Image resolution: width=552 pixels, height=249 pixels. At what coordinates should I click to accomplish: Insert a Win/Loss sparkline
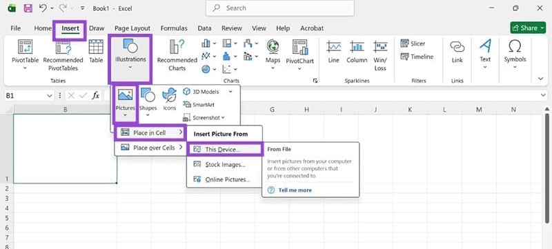tap(380, 55)
